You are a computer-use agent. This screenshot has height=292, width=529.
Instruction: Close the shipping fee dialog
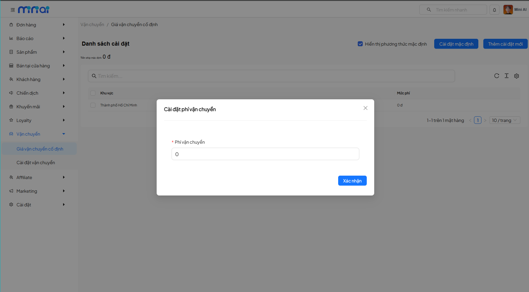coord(366,108)
